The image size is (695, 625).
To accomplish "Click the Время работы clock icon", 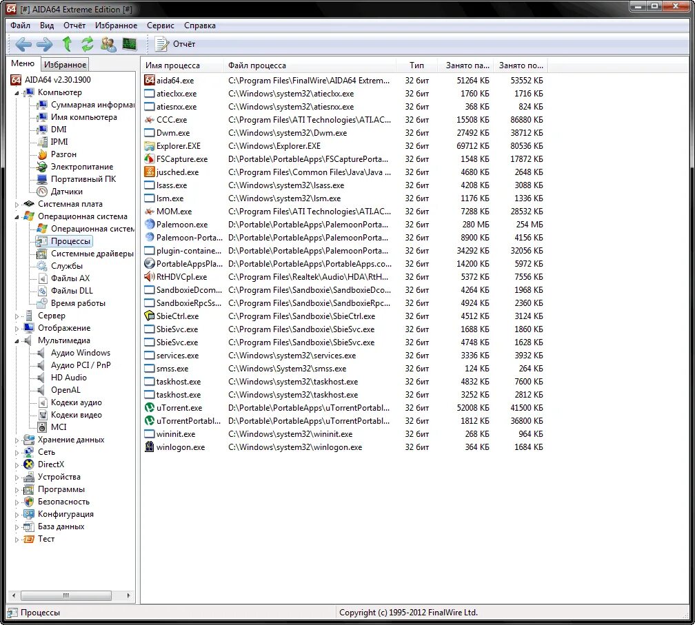I will 42,303.
